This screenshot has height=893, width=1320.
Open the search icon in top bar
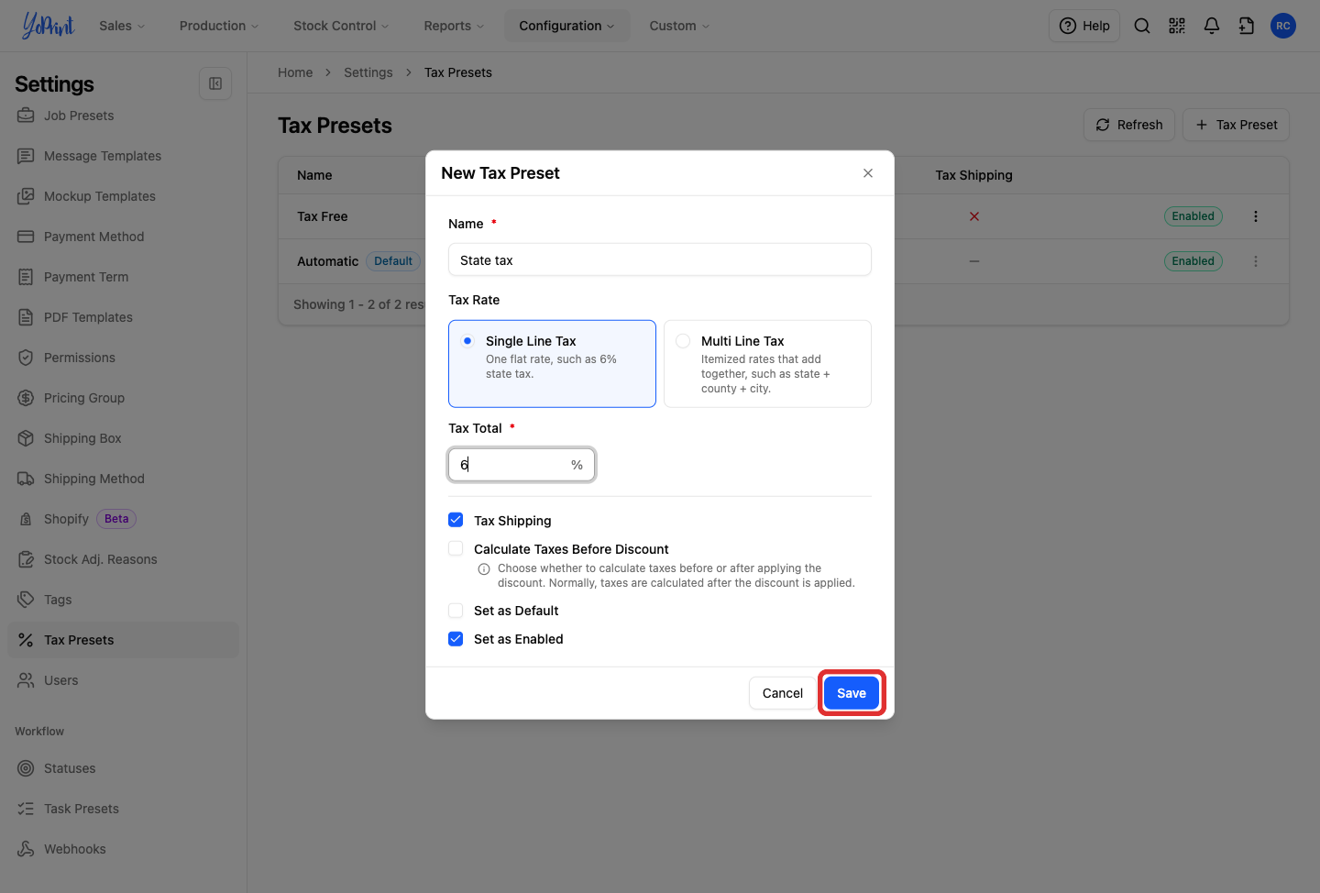click(x=1142, y=26)
